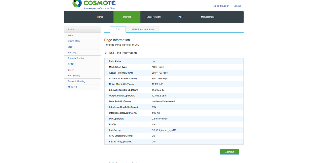
Task: Click the 'Line Attenuation(Up/Down)' label
Action: (123, 90)
